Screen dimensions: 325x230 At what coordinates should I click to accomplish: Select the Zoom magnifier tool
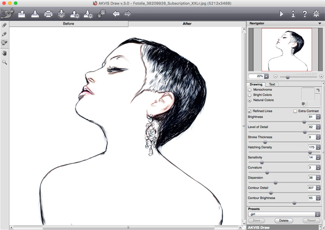pos(5,63)
